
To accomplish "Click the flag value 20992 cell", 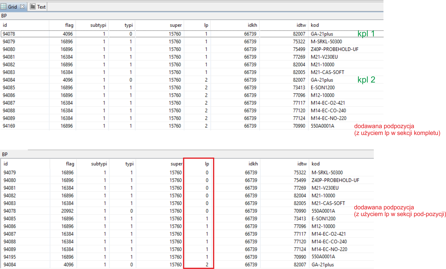I will tap(67, 211).
